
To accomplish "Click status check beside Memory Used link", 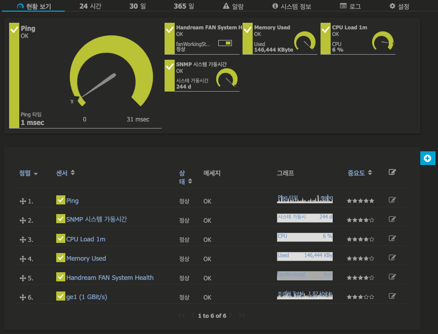I will click(61, 258).
